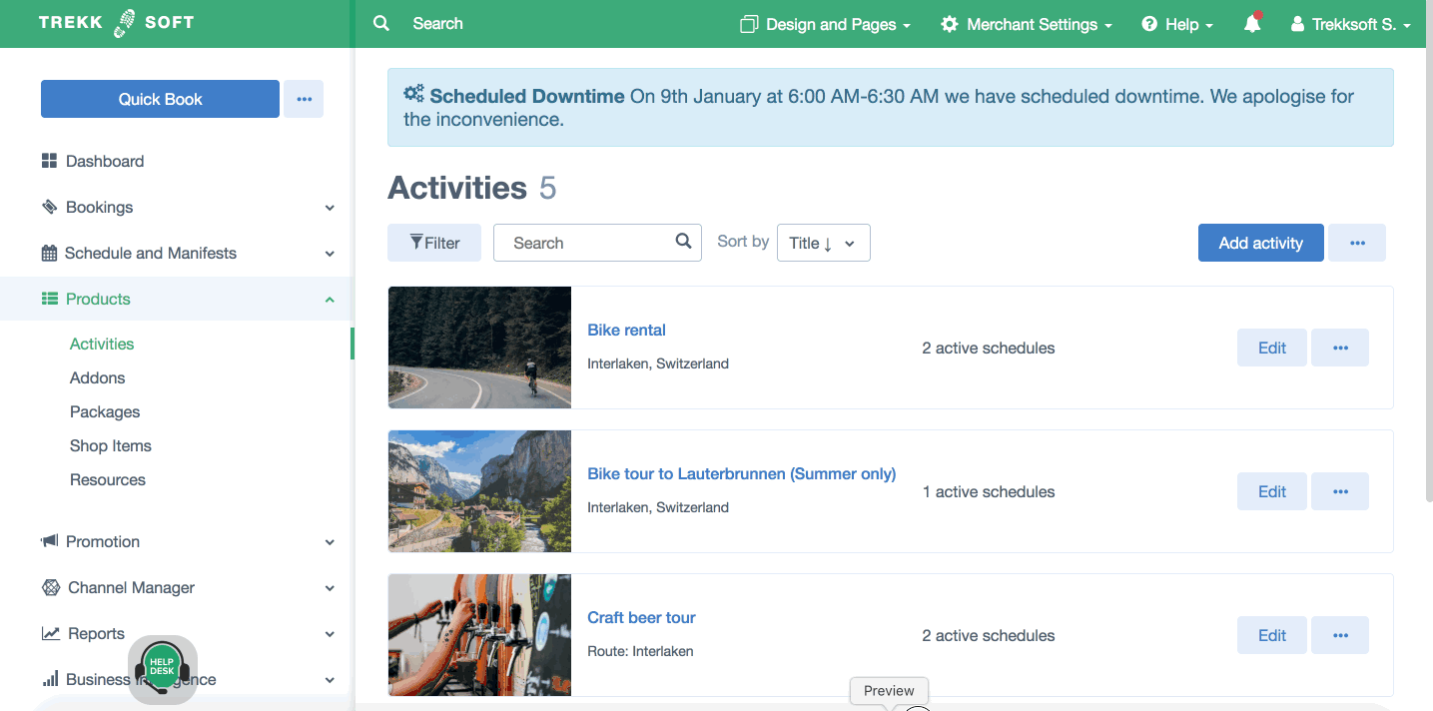Viewport: 1433px width, 711px height.
Task: Click the activities Search input field
Action: pyautogui.click(x=597, y=243)
